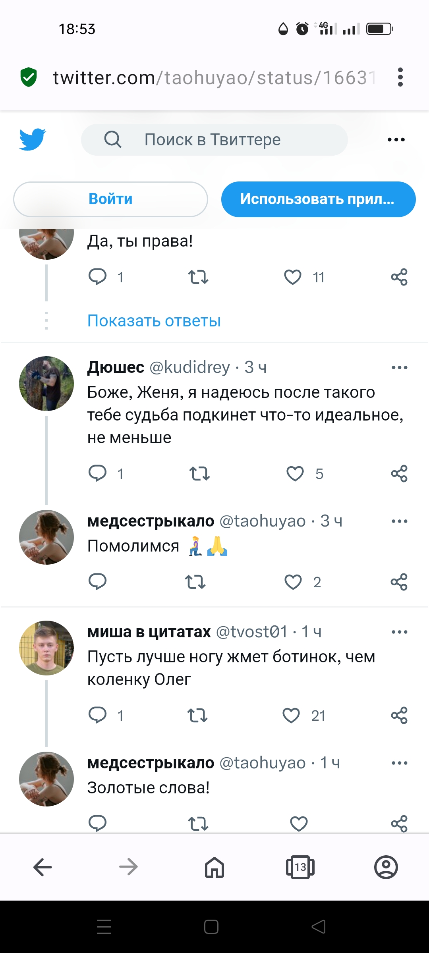Screen dimensions: 429x953
Task: Navigate back with the browser arrow
Action: tap(43, 867)
